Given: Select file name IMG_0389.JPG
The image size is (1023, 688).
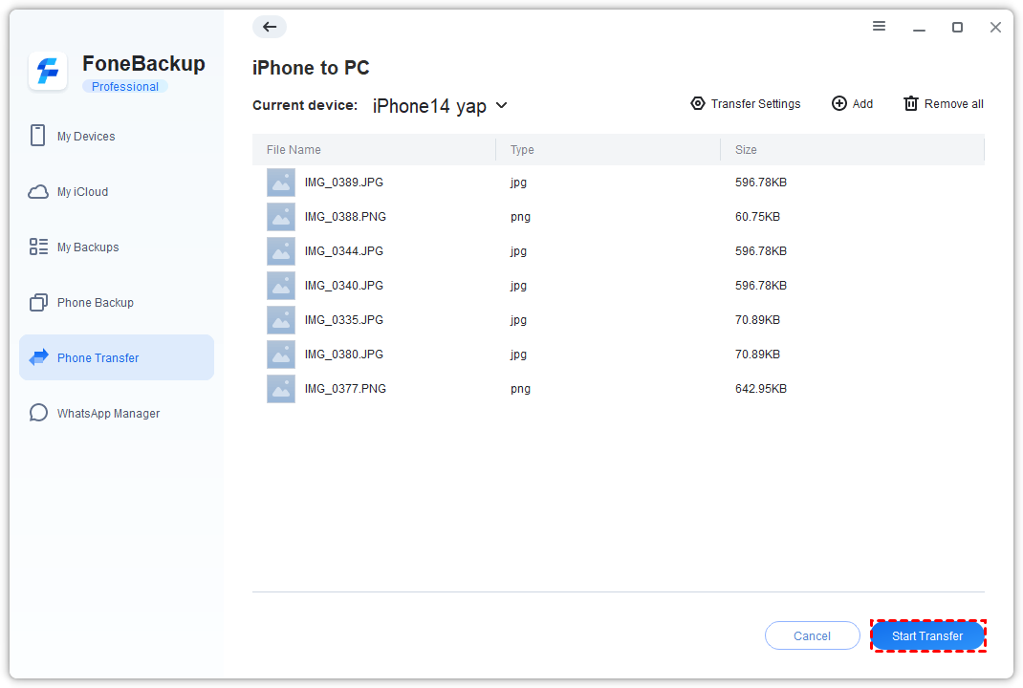Looking at the screenshot, I should point(344,183).
